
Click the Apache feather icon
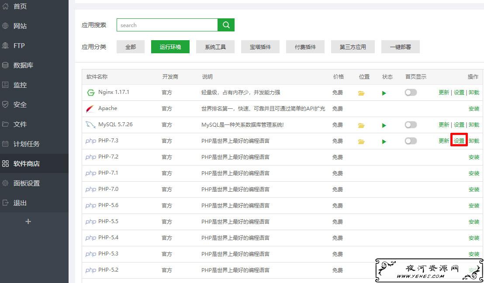point(90,109)
